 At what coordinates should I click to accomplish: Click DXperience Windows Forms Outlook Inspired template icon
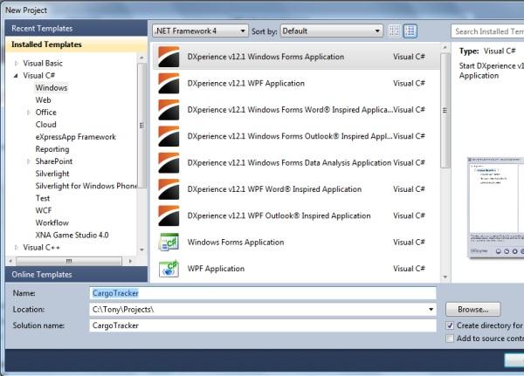click(169, 136)
